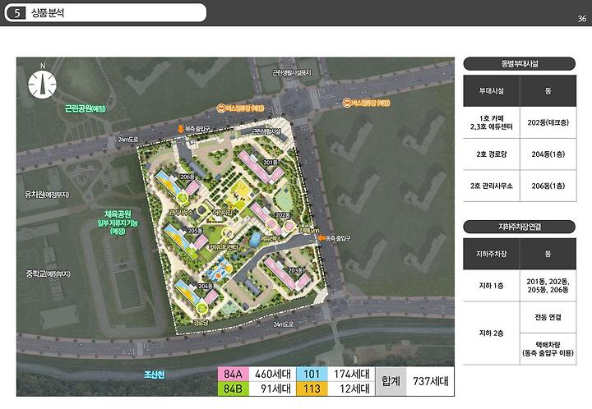Viewport: 592px width, 409px height.
Task: Click the 202동 building label on map
Action: [x=282, y=214]
